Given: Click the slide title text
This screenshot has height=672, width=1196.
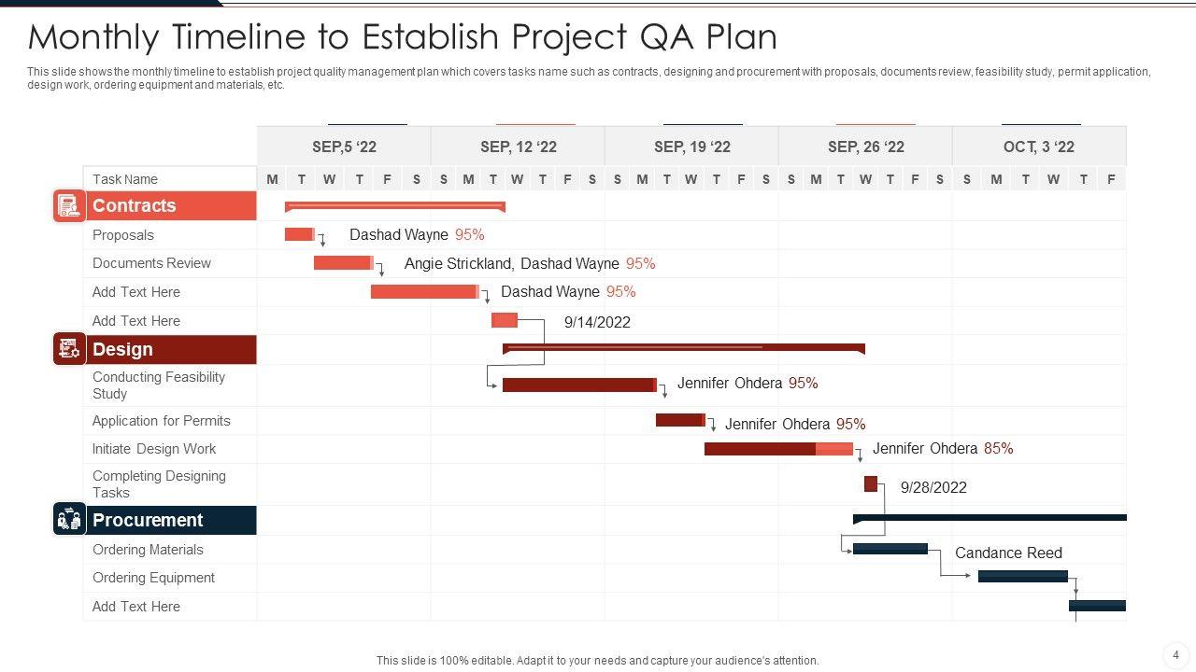Looking at the screenshot, I should (403, 37).
